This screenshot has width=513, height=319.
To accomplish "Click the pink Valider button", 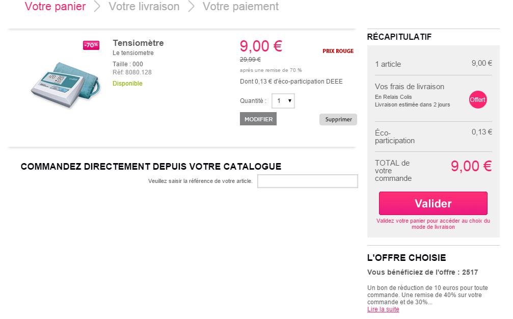I will tap(433, 203).
